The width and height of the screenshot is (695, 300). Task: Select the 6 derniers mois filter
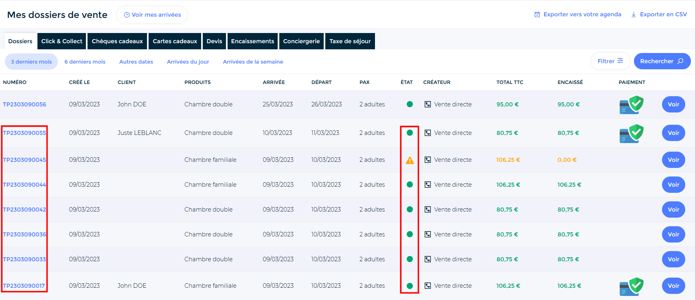tap(85, 62)
